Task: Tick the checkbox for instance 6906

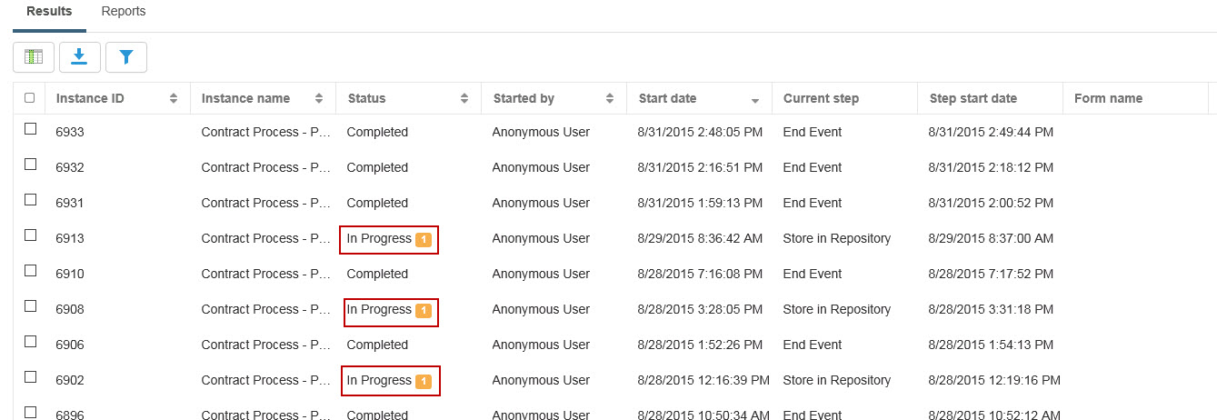Action: [30, 342]
